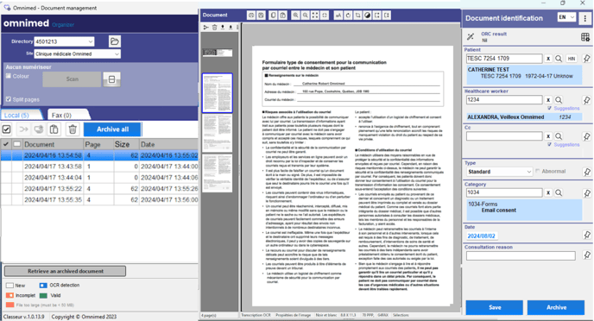Toggle the black and white contrast icon
This screenshot has width=594, height=321.
(x=368, y=16)
